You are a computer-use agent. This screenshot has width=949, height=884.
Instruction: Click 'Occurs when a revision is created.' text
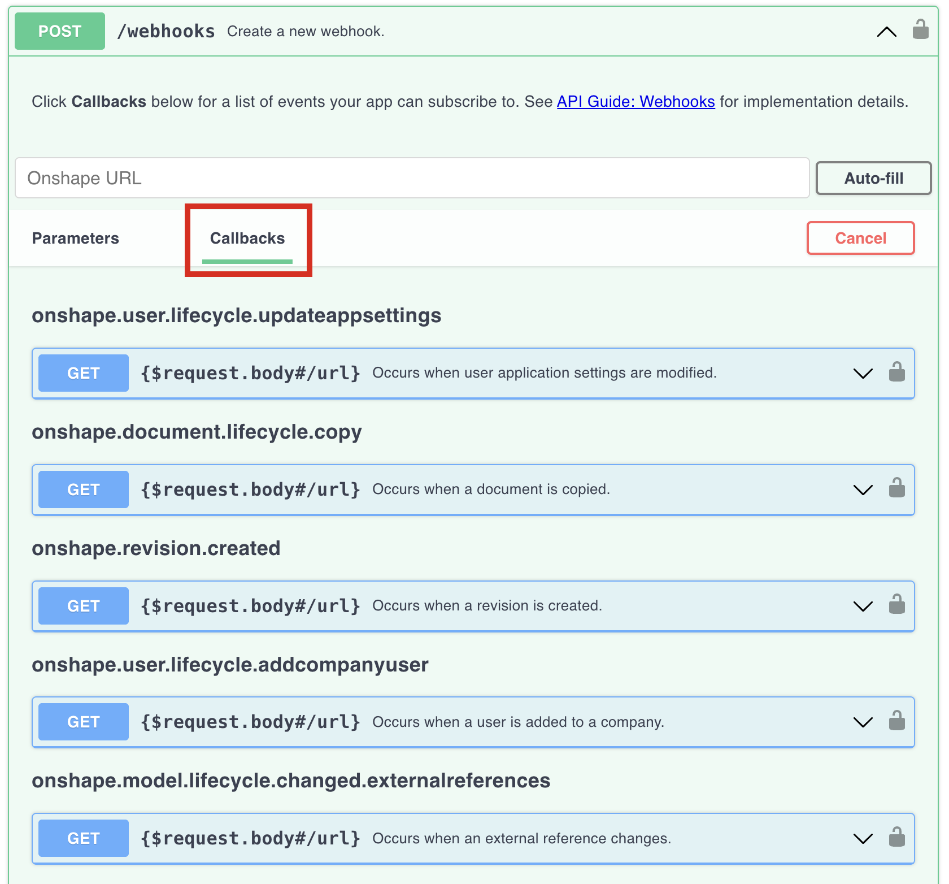[487, 606]
